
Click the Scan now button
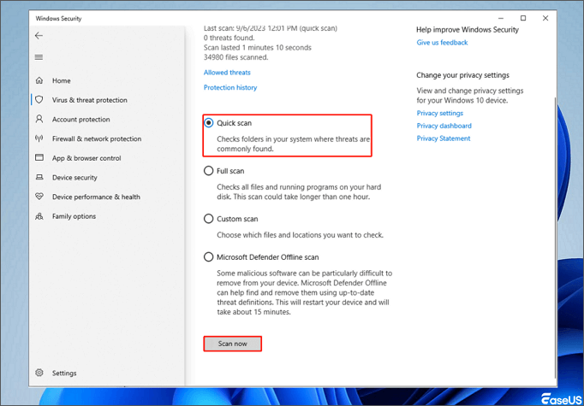point(232,344)
